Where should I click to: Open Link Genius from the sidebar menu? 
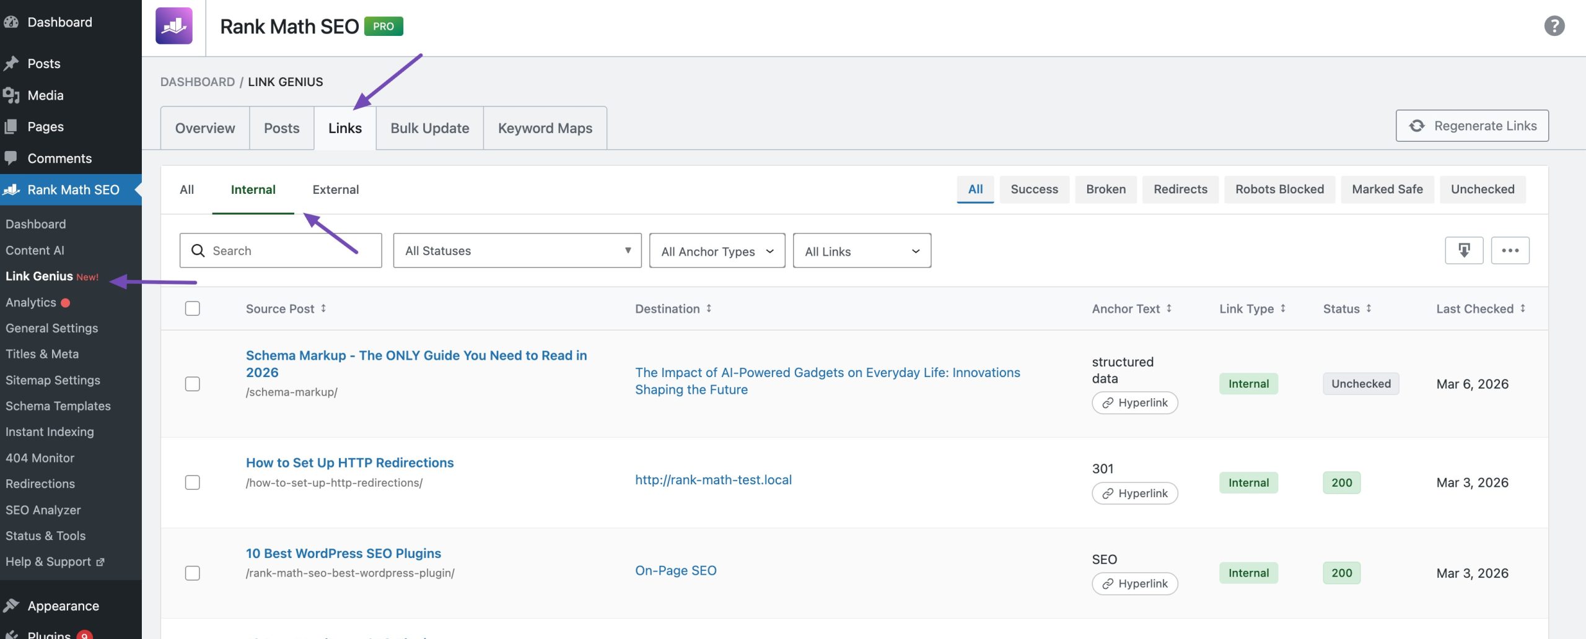click(38, 276)
